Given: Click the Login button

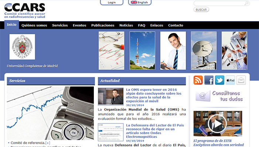Looking at the screenshot, I should pyautogui.click(x=112, y=2).
